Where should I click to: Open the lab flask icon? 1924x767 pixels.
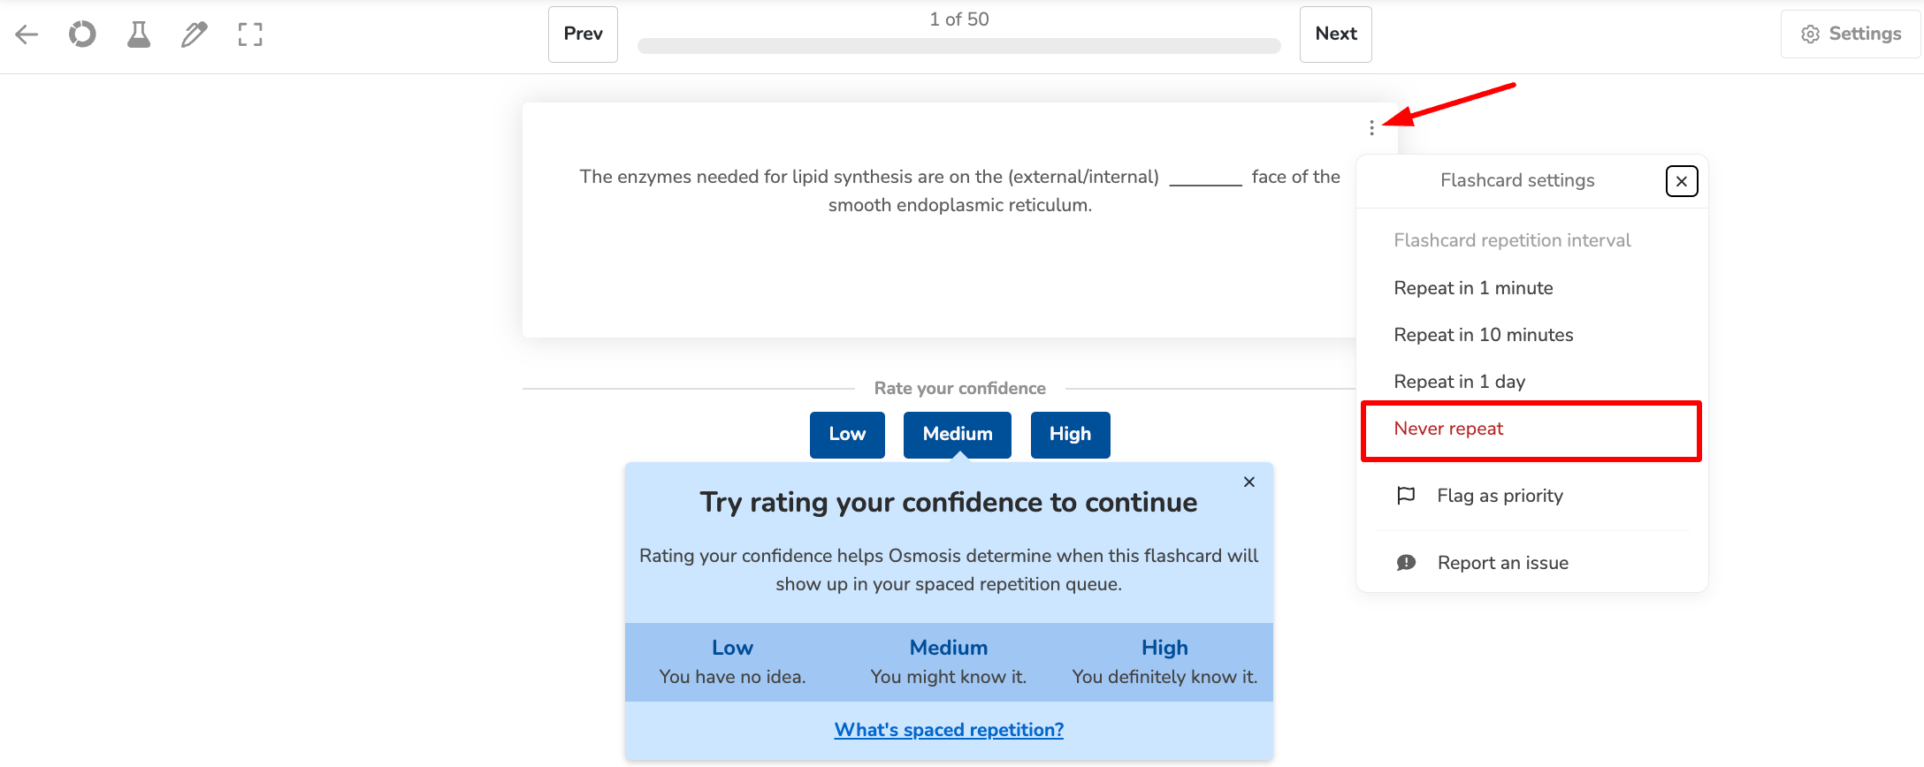[139, 34]
